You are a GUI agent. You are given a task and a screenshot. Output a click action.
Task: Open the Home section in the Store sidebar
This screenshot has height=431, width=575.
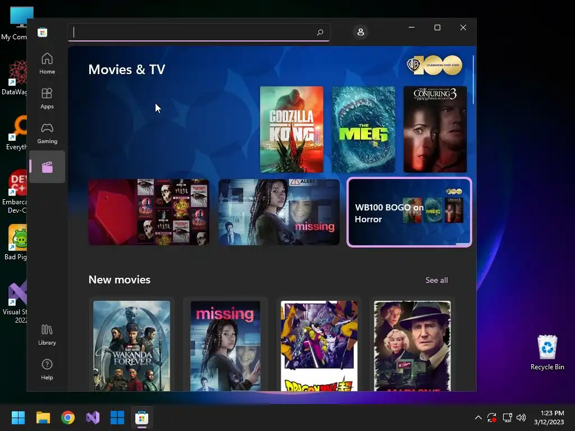[x=47, y=63]
